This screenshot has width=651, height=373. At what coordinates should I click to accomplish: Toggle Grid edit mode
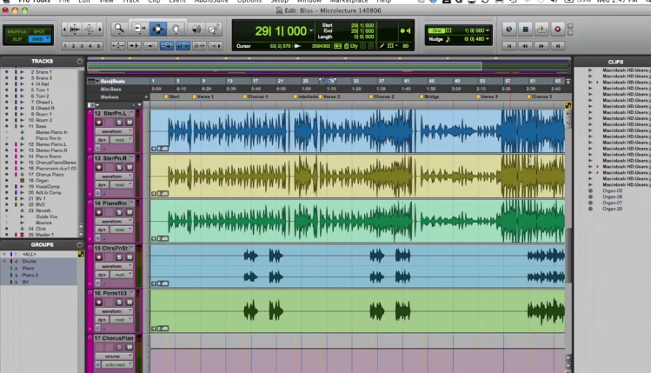click(x=37, y=39)
